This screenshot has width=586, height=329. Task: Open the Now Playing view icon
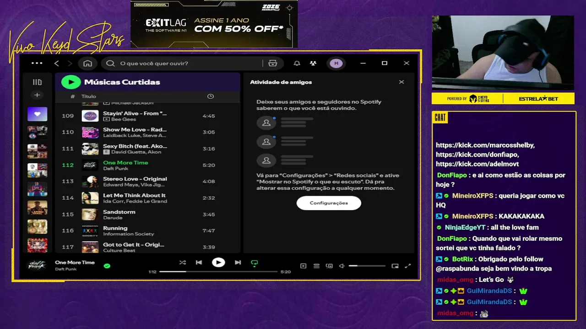303,266
